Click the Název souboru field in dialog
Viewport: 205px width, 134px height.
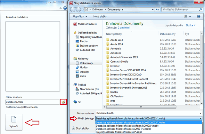pyautogui.click(x=149, y=113)
